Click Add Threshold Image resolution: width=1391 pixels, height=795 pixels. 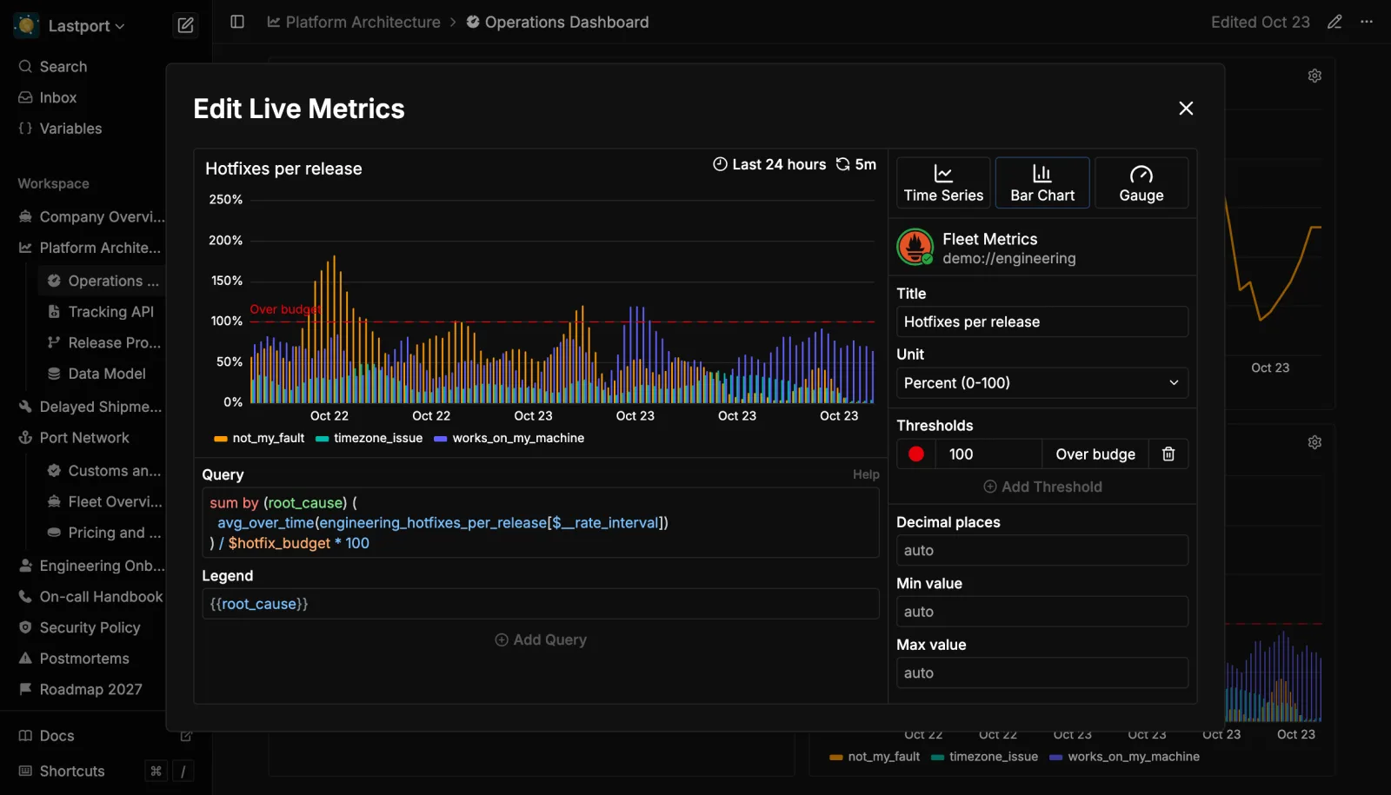(1042, 487)
